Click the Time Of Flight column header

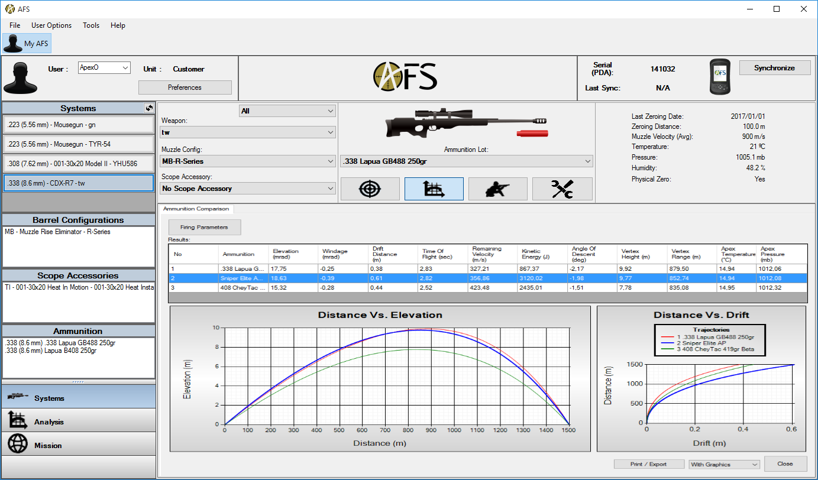point(442,254)
